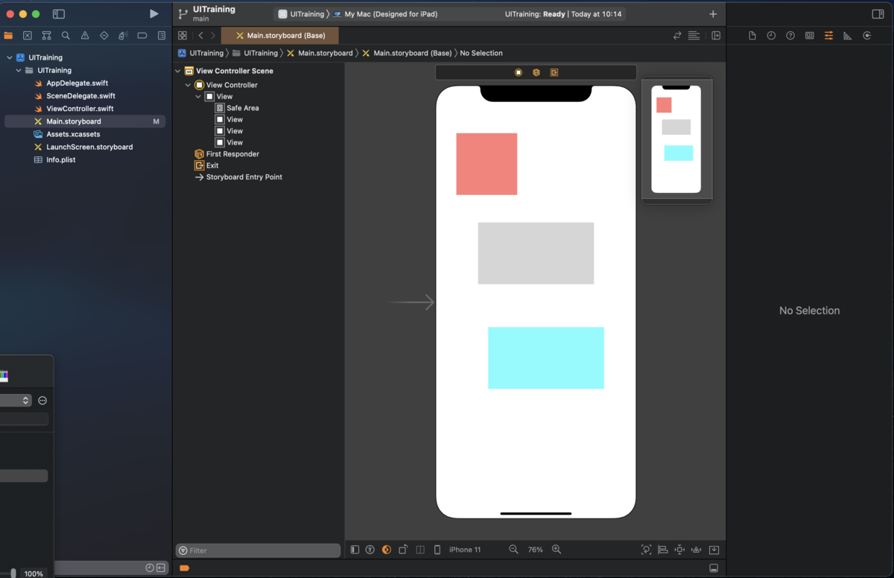
Task: Zoom in the storyboard canvas
Action: (557, 550)
